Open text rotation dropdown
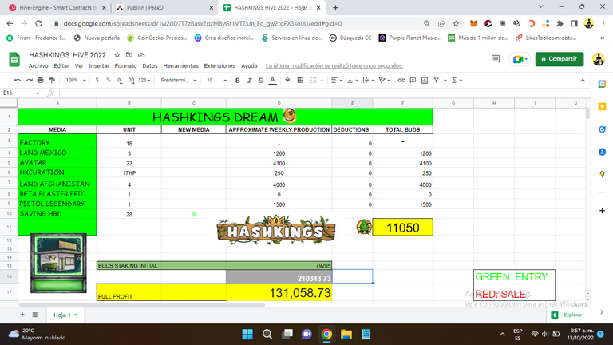613x345 pixels. 385,80
